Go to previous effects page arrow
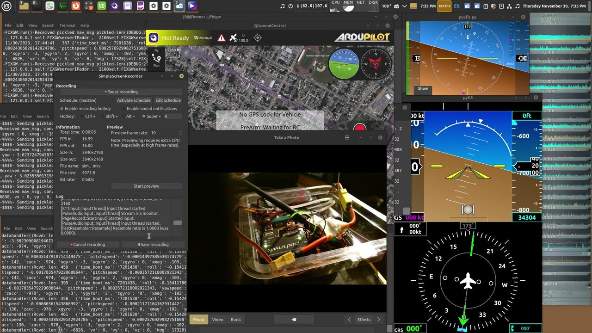592x333 pixels. tap(349, 319)
